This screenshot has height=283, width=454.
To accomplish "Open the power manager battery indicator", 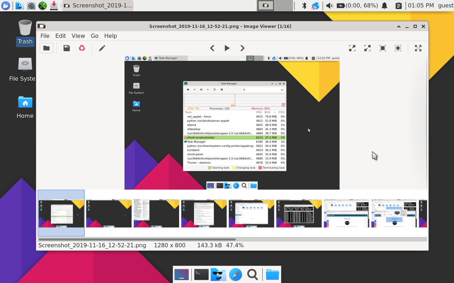I will tap(358, 5).
